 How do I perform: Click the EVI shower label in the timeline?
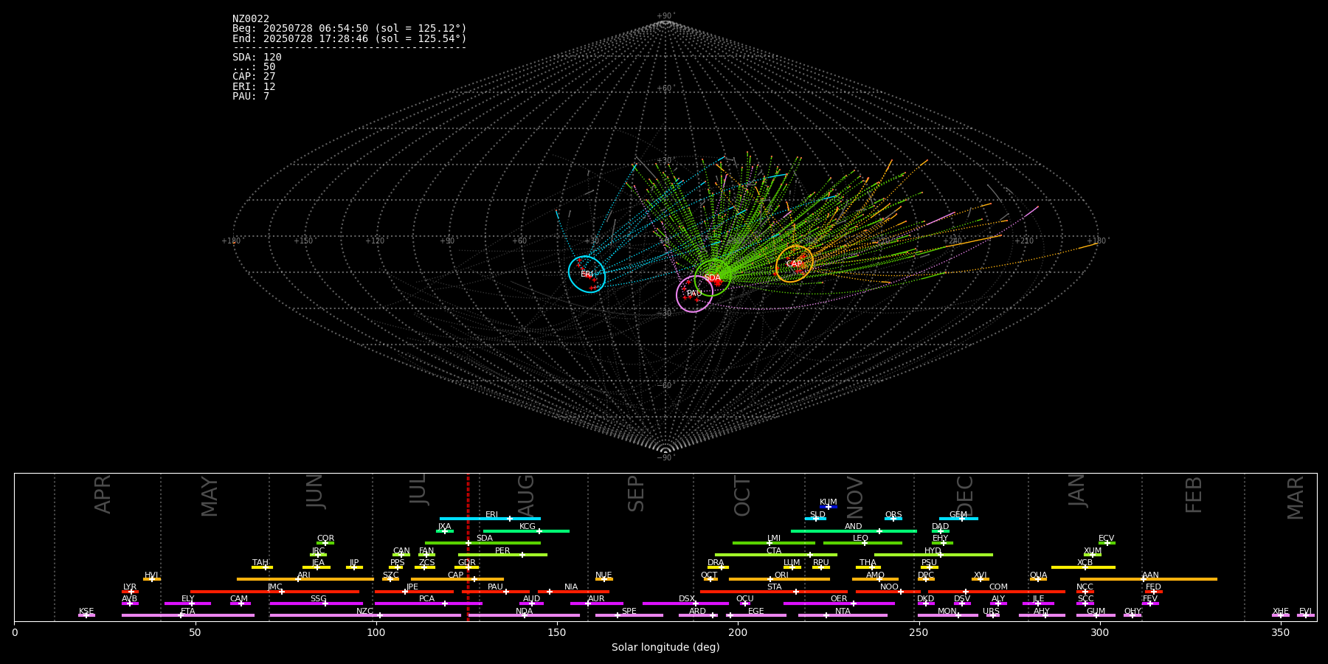point(1306,612)
